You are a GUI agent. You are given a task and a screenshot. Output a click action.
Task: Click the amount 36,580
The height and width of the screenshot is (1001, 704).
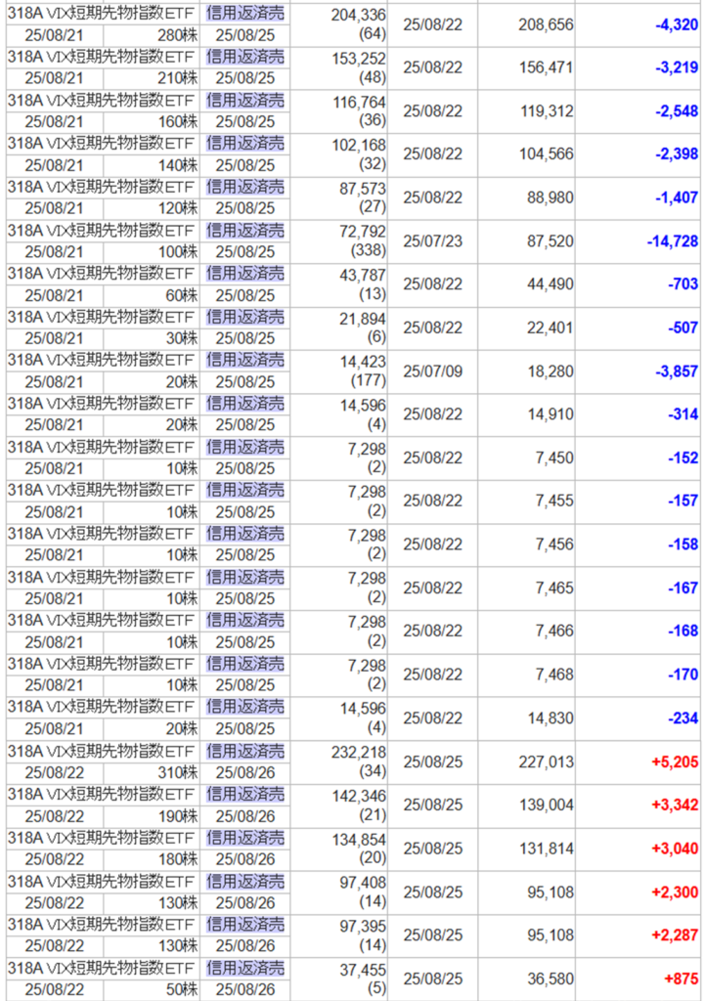coord(550,978)
